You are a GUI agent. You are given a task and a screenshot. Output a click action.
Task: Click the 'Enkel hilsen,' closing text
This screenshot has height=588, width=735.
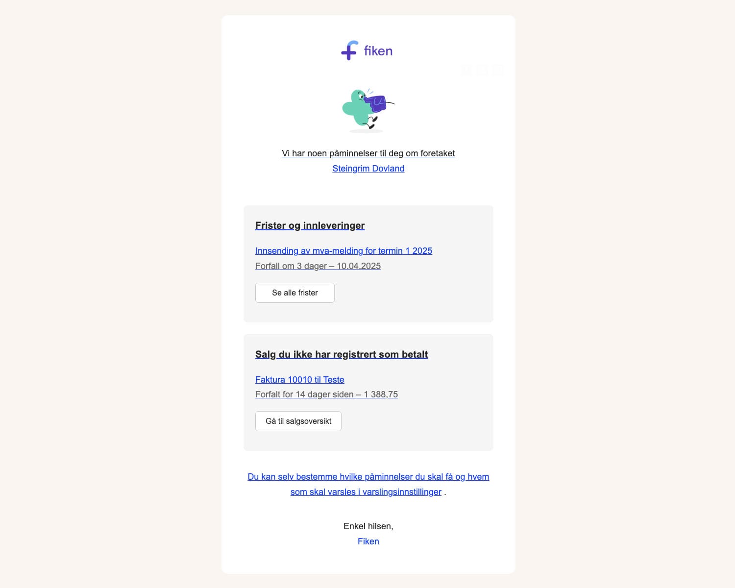coord(368,526)
